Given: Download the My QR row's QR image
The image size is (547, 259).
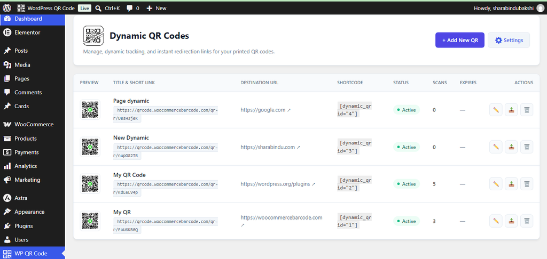Looking at the screenshot, I should (511, 221).
